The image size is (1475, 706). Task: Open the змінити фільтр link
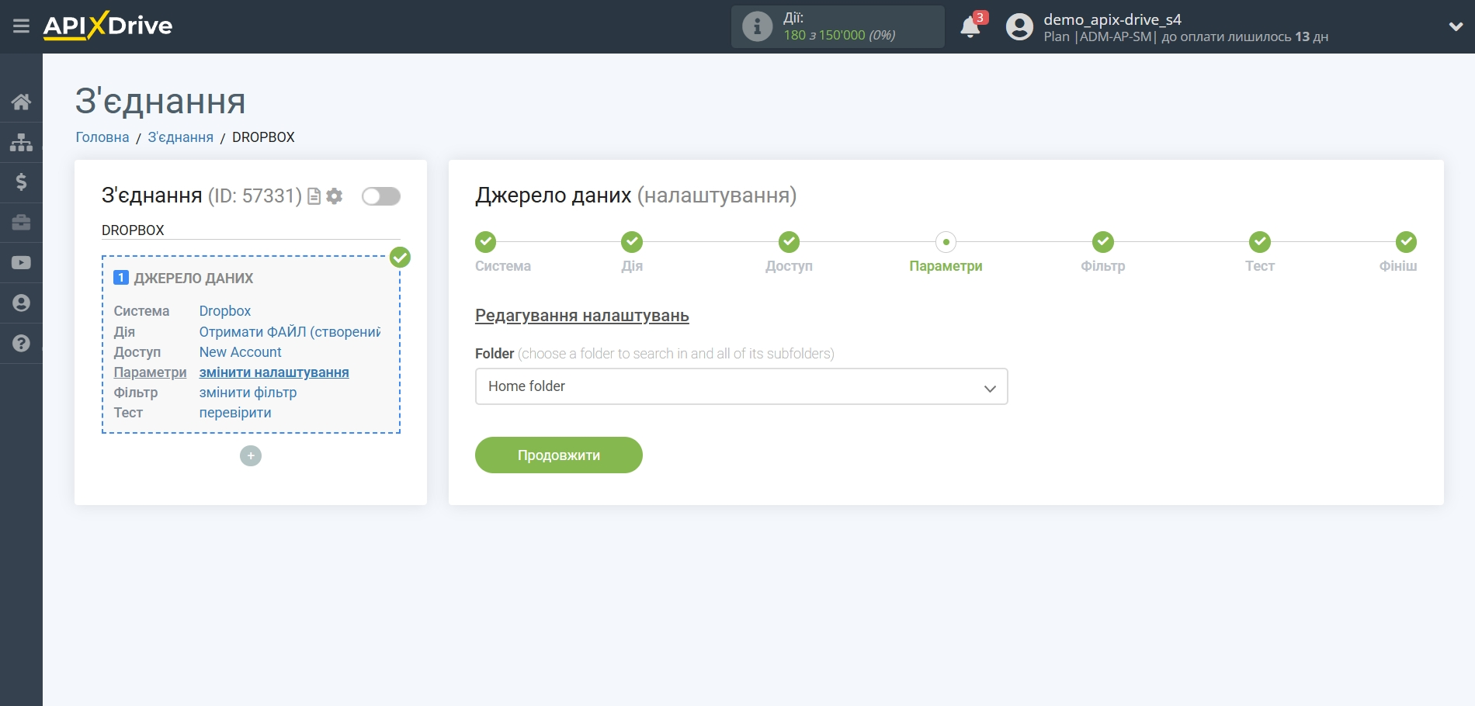[247, 393]
